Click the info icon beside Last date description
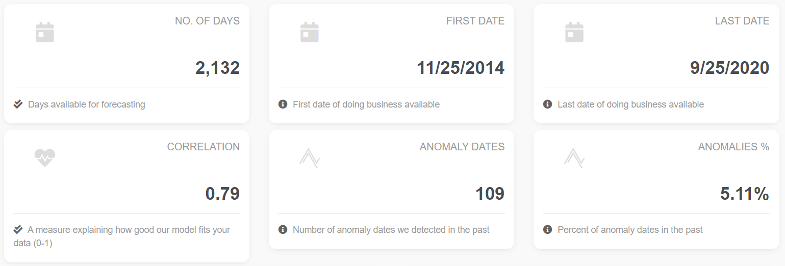Viewport: 785px width, 266px height. pos(548,104)
